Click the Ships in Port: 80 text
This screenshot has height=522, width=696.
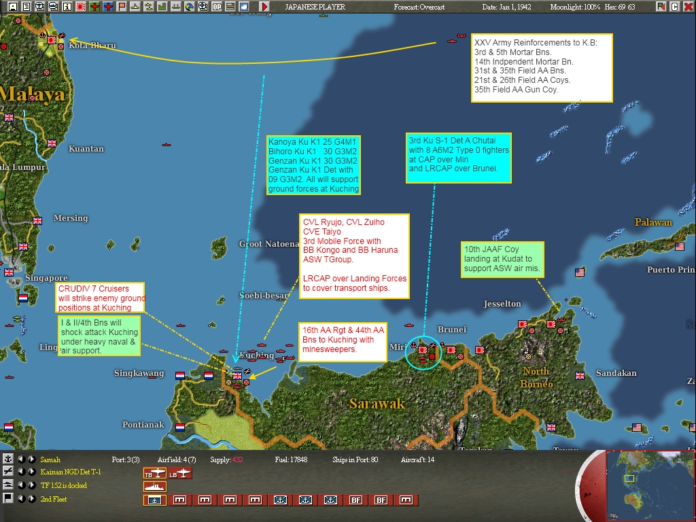pos(355,459)
